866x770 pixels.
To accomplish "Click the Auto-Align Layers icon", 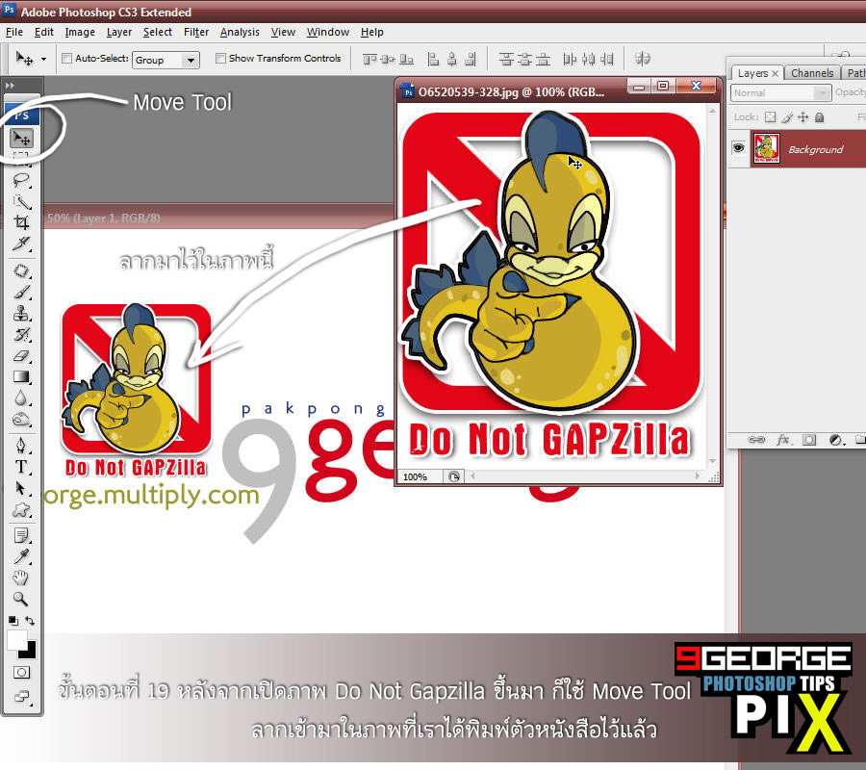I will click(642, 59).
